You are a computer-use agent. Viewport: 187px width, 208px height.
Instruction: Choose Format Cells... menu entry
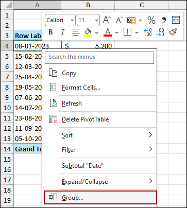click(99, 88)
